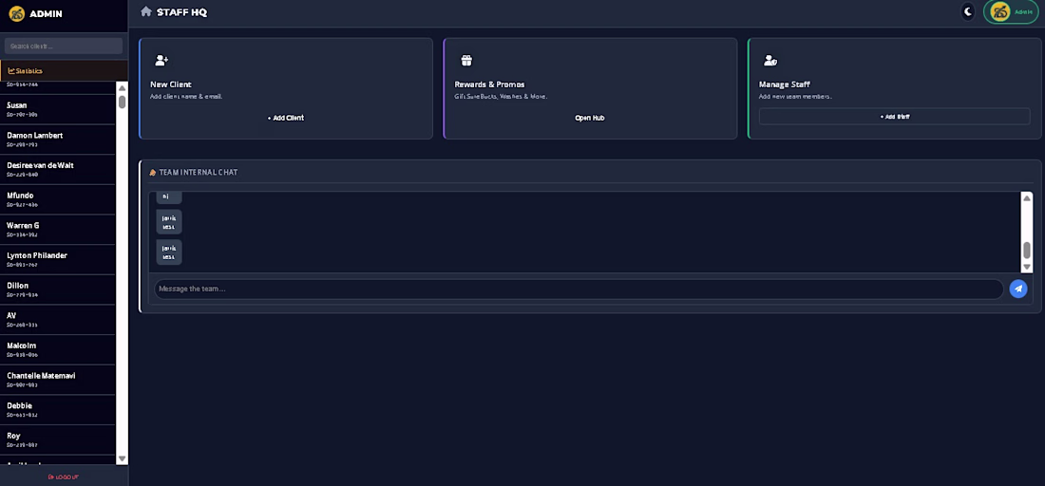This screenshot has width=1045, height=486.
Task: Click the Logout button in the sidebar
Action: click(64, 477)
